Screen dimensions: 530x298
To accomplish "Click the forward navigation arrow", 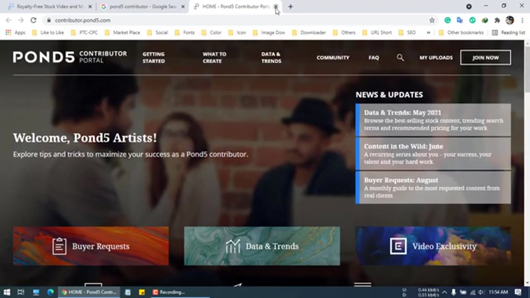I will click(21, 20).
